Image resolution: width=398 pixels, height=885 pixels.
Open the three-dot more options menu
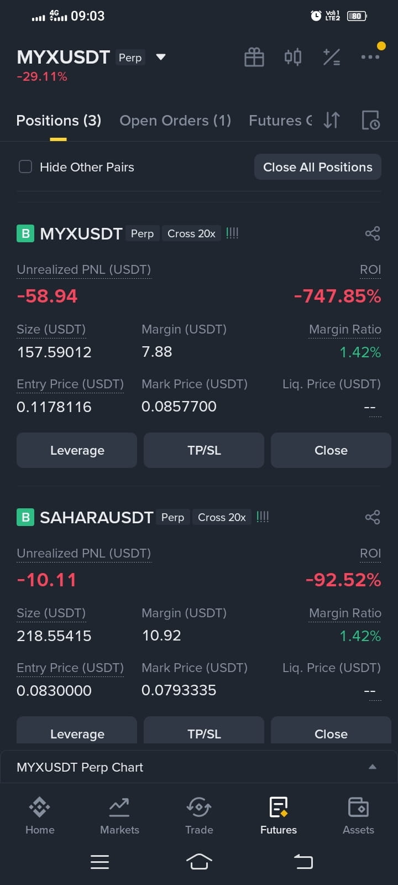(370, 57)
